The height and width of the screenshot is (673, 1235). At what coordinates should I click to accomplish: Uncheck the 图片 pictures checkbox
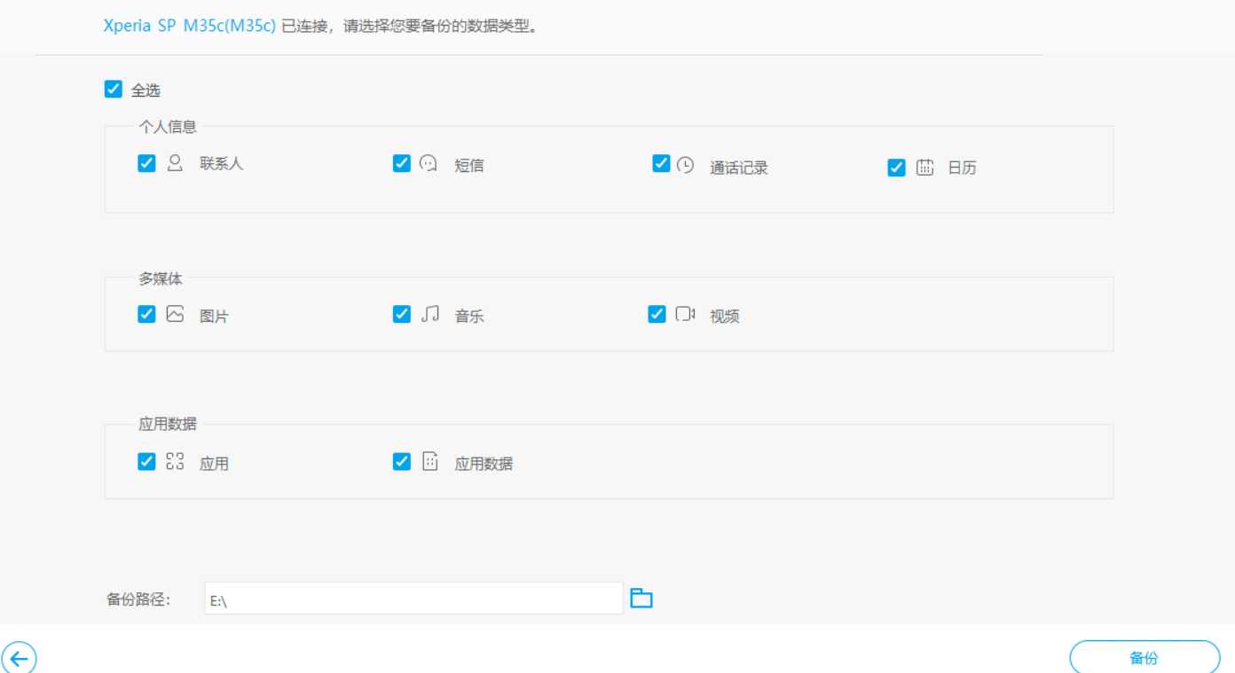click(146, 314)
